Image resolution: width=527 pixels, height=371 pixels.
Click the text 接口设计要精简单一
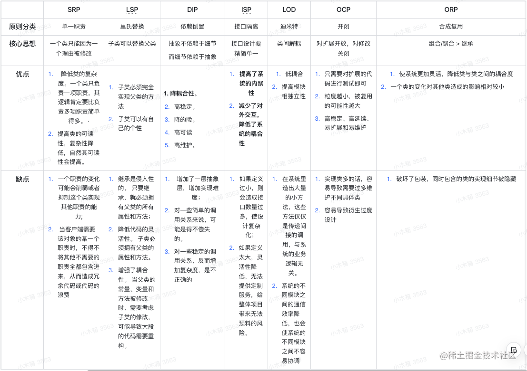[246, 48]
